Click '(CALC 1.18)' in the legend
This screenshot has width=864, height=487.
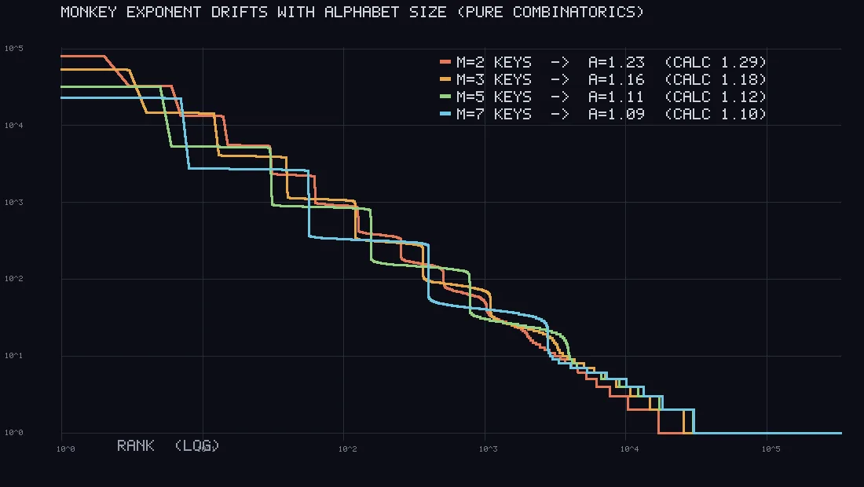(716, 79)
